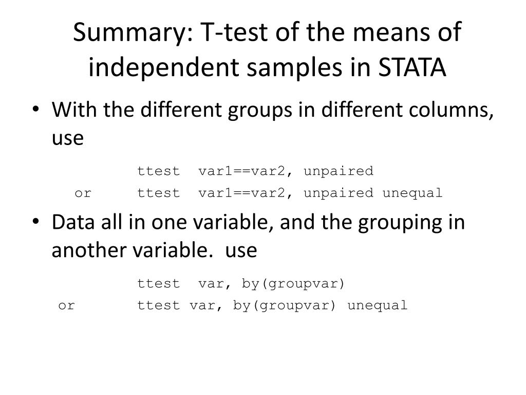The width and height of the screenshot is (526, 395).
Task: Click the slide title starting with Summary
Action: [267, 50]
